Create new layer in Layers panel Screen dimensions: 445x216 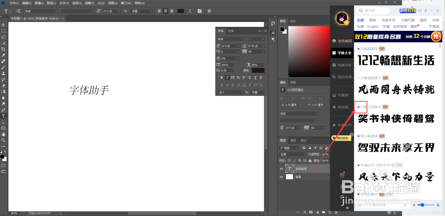[330, 212]
